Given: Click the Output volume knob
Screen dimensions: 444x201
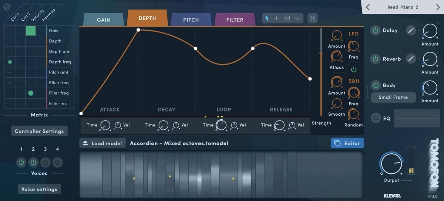Looking at the screenshot, I should (391, 164).
